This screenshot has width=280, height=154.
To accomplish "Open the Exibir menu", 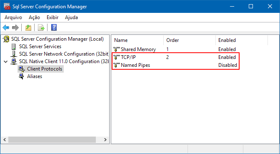I will click(x=52, y=17).
